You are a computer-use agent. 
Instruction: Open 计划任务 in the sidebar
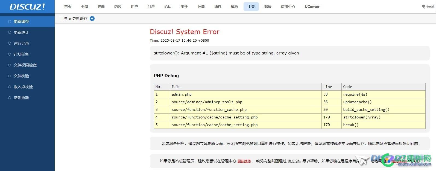pyautogui.click(x=21, y=54)
